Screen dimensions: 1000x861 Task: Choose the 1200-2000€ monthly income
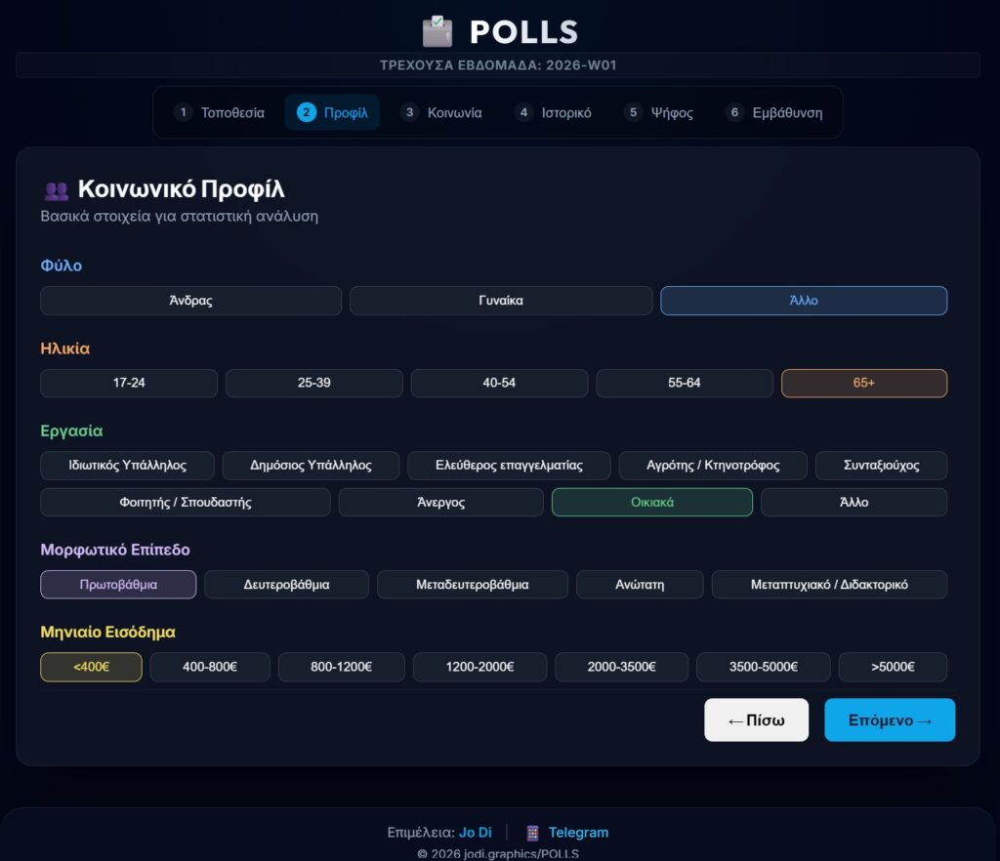point(479,667)
